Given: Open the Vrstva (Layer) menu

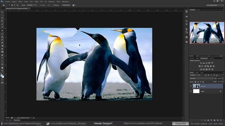Looking at the screenshot, I should coord(26,1).
